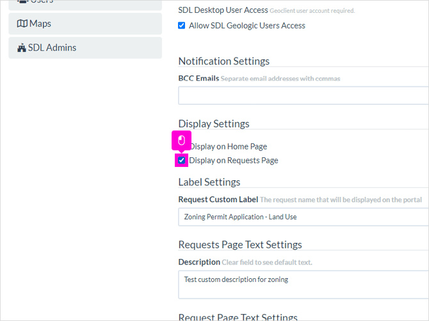This screenshot has height=321, width=429.
Task: Open the SDL Admins sidebar section
Action: coord(85,48)
